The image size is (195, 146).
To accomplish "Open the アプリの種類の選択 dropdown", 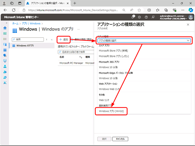I will (144, 41).
